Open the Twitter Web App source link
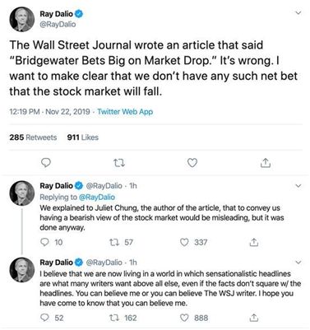Viewport: 310px width, 330px height. click(x=125, y=112)
